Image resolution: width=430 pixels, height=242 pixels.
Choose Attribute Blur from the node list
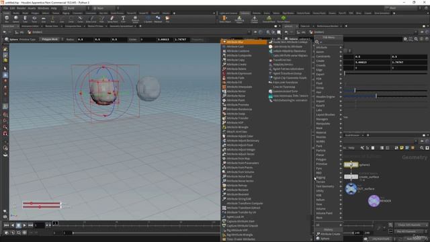coord(244,42)
